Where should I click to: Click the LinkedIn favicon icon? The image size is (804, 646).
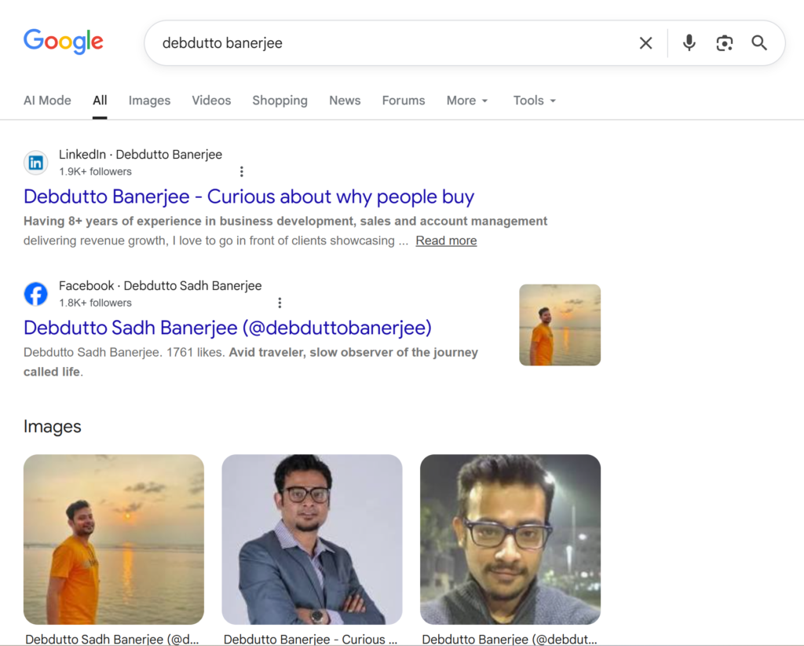(35, 163)
